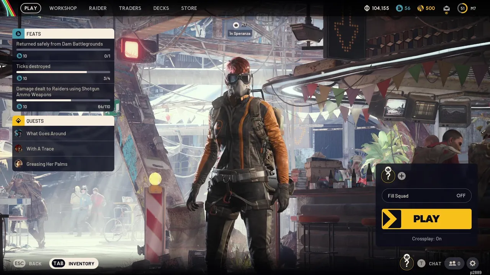Click the Shotgun Ammo damage progress bar
Image resolution: width=490 pixels, height=275 pixels.
tap(63, 100)
